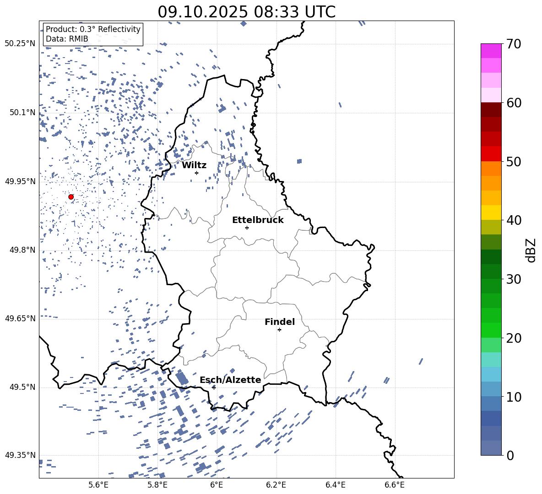The height and width of the screenshot is (494, 542).
Task: Click the dBZ colorbar axis label
Action: pos(531,250)
